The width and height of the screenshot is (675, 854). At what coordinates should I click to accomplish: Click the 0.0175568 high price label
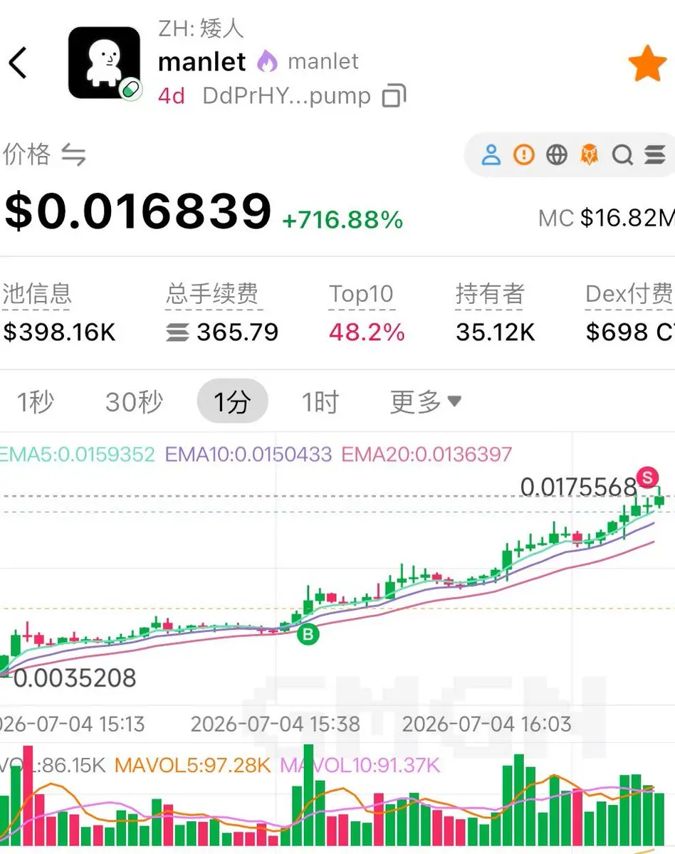pyautogui.click(x=578, y=487)
